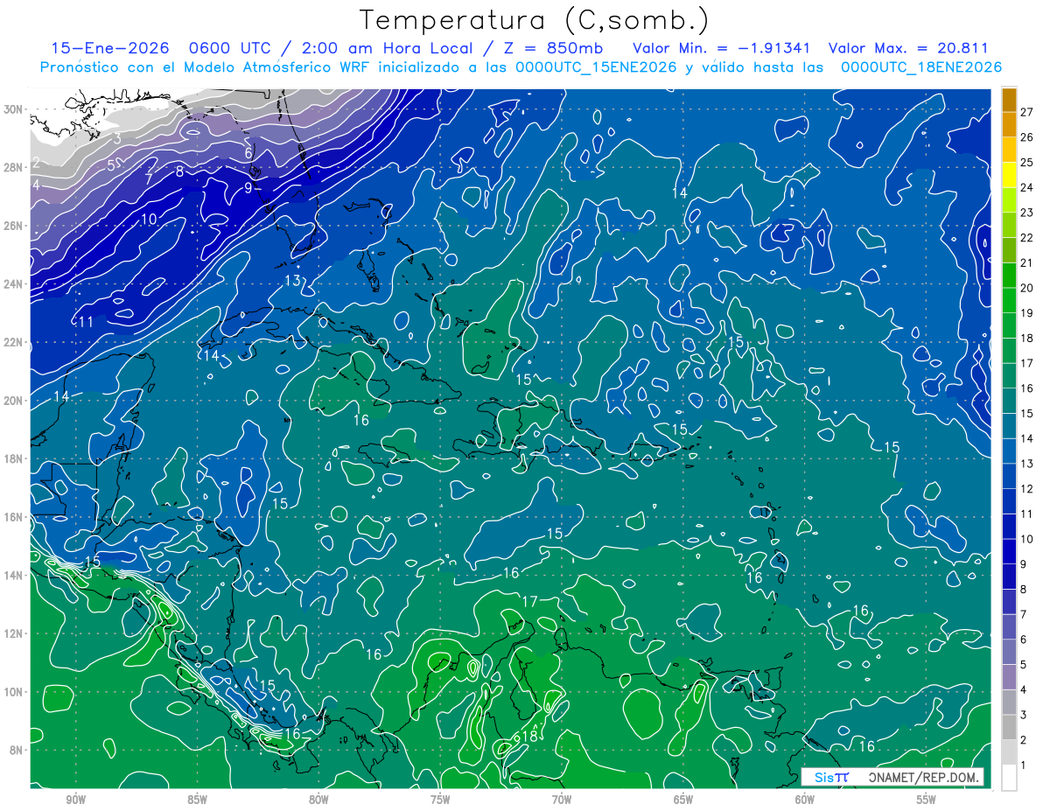Screen dimensions: 1050x811
Task: Click the dark orange top swatch of the color scale
Action: [1009, 100]
